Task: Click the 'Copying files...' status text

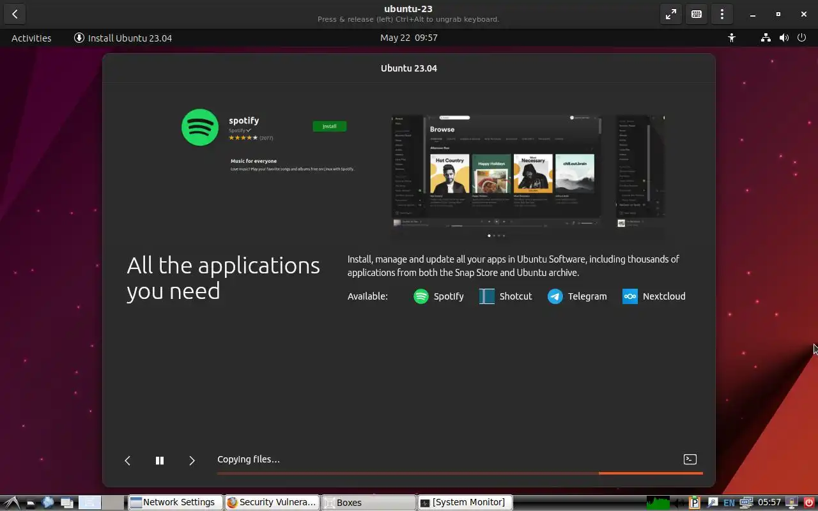Action: [249, 459]
